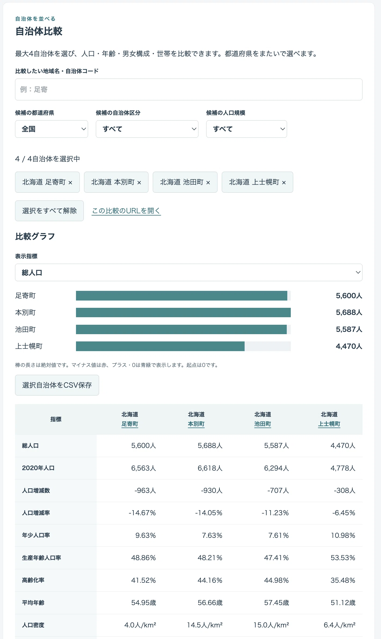Click 選択自治体をCSV保存 button
Viewport: 381px width, 639px height.
(57, 385)
